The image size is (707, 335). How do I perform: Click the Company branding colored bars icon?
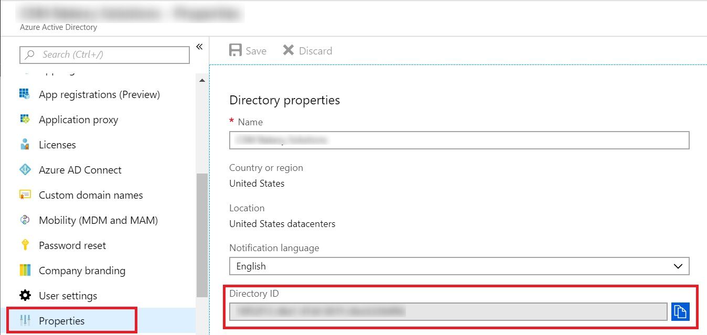(x=25, y=271)
